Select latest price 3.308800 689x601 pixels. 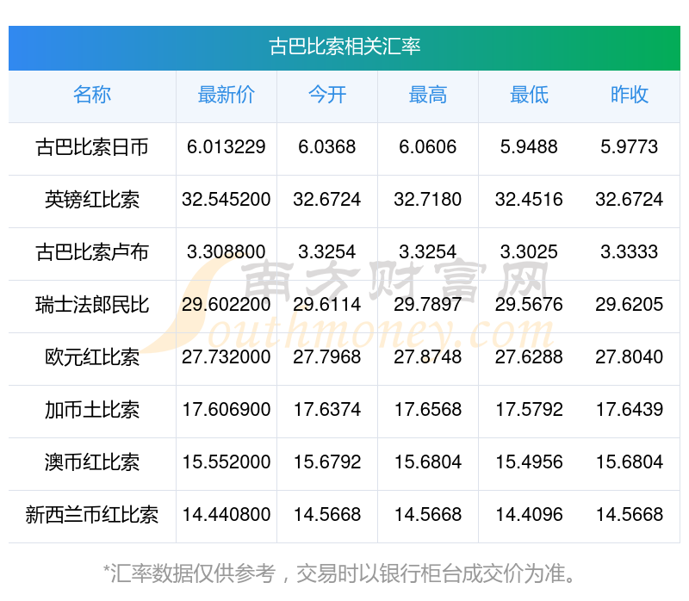click(x=227, y=251)
